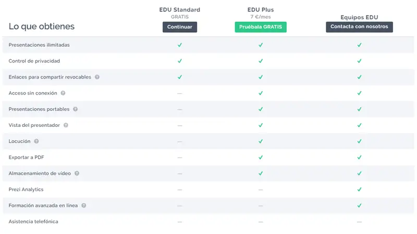417x234 pixels.
Task: Select the Equipos EDU column title
Action: [359, 17]
